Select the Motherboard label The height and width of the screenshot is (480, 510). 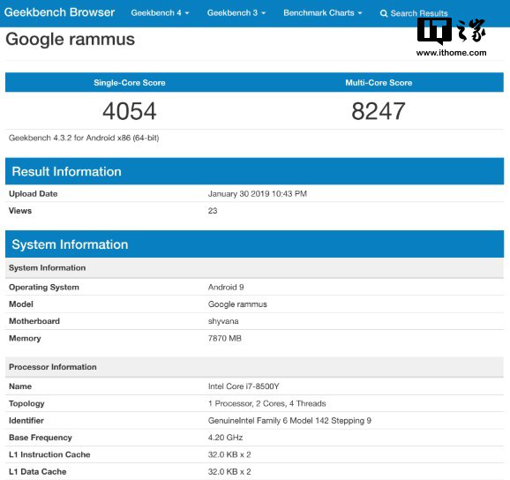click(34, 321)
